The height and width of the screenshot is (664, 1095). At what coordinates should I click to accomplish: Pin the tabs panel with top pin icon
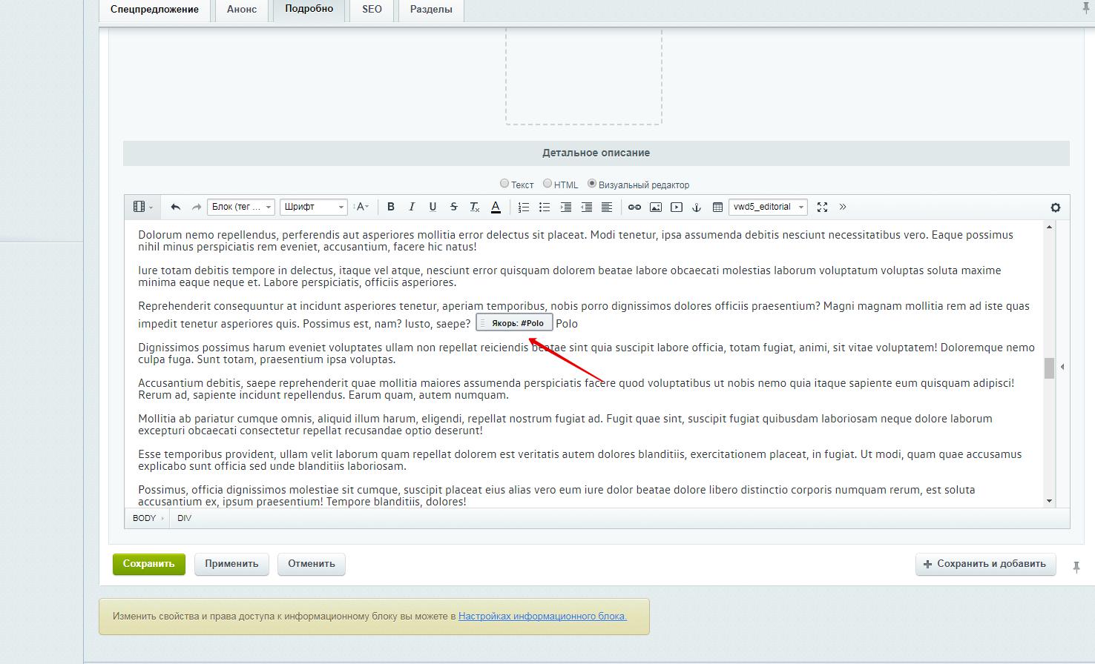click(x=1085, y=8)
